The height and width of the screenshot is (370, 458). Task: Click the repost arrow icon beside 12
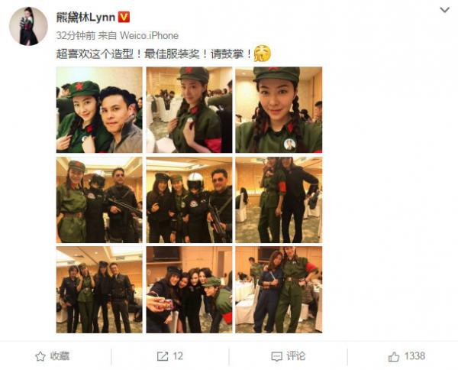(x=163, y=356)
